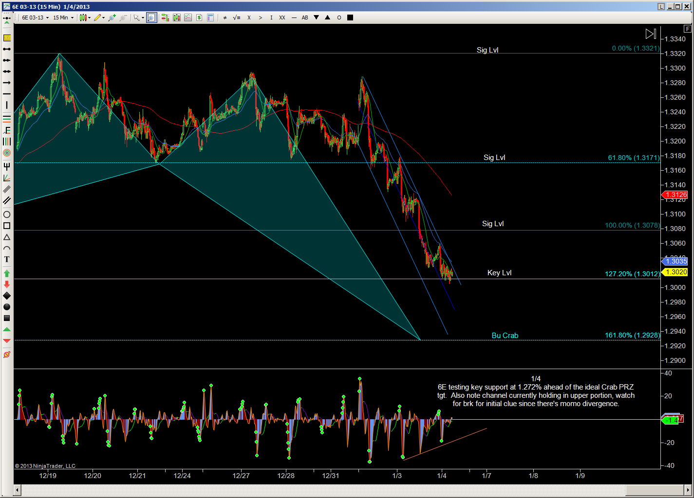Select the green Arrow Up marker tool
Screen dimensions: 694x498
[x=7, y=273]
